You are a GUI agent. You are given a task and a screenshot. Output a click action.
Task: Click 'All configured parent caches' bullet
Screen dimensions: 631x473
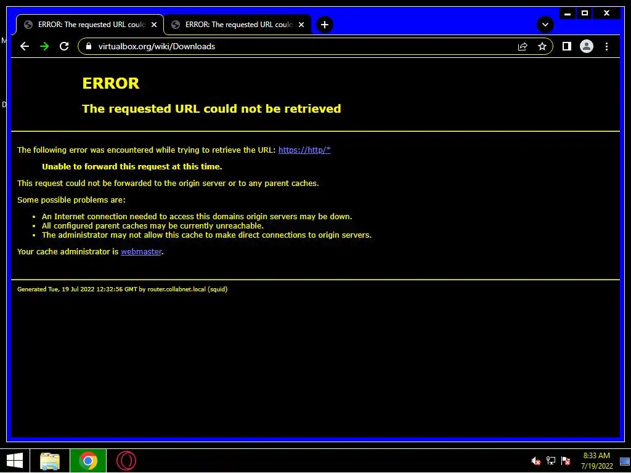pos(153,225)
